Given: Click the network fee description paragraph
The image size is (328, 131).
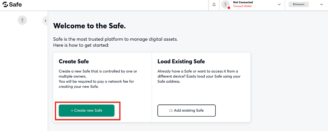Looking at the screenshot, I should 98,79.
